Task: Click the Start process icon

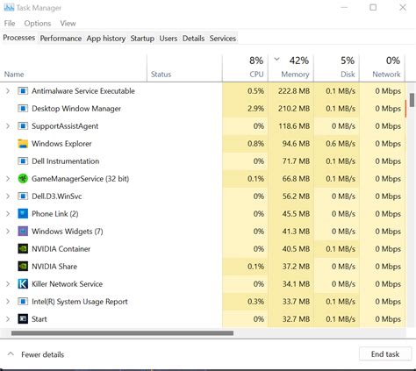Action: (23, 319)
